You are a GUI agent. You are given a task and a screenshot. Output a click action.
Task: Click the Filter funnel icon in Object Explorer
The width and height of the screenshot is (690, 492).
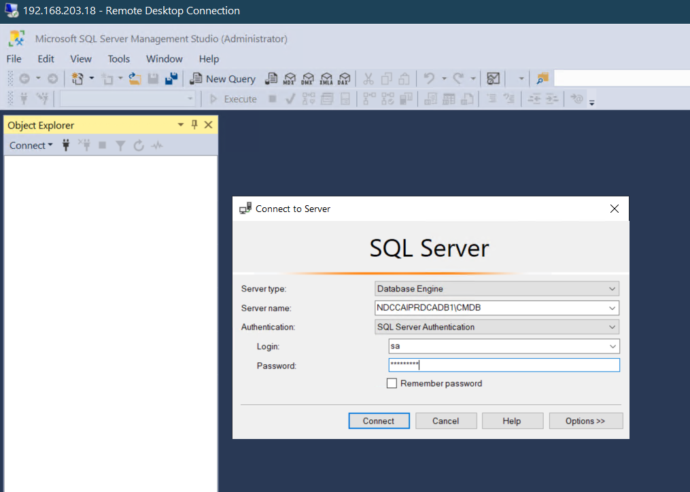(x=120, y=145)
